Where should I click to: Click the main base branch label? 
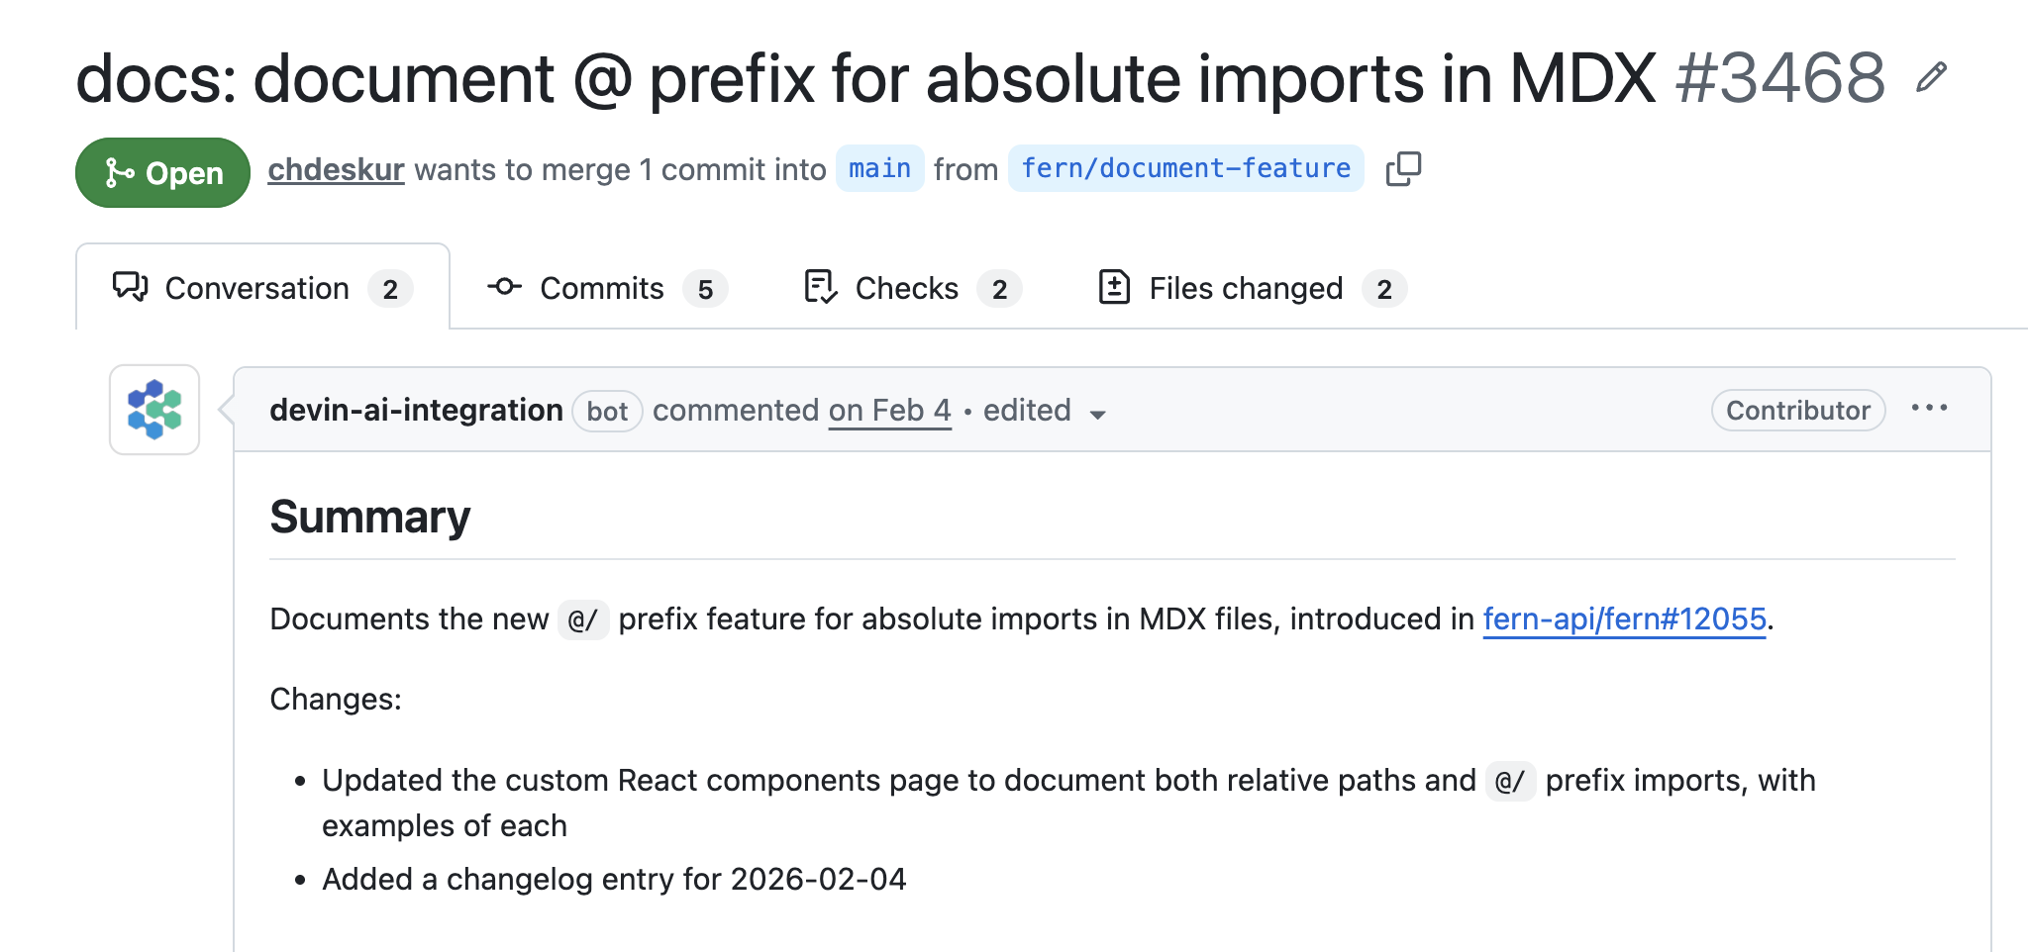click(x=879, y=168)
